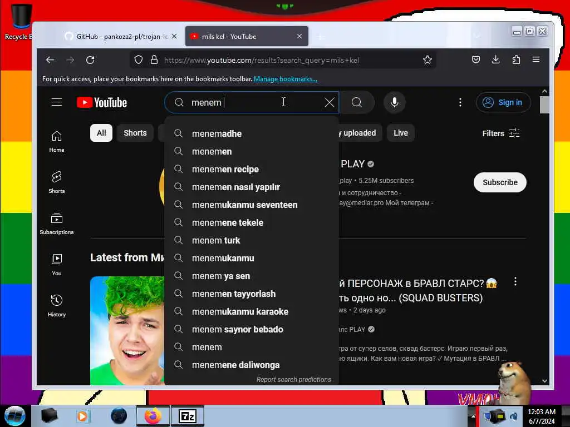Screen dimensions: 570x427
Task: Reload the page in Firefox
Action: [90, 60]
